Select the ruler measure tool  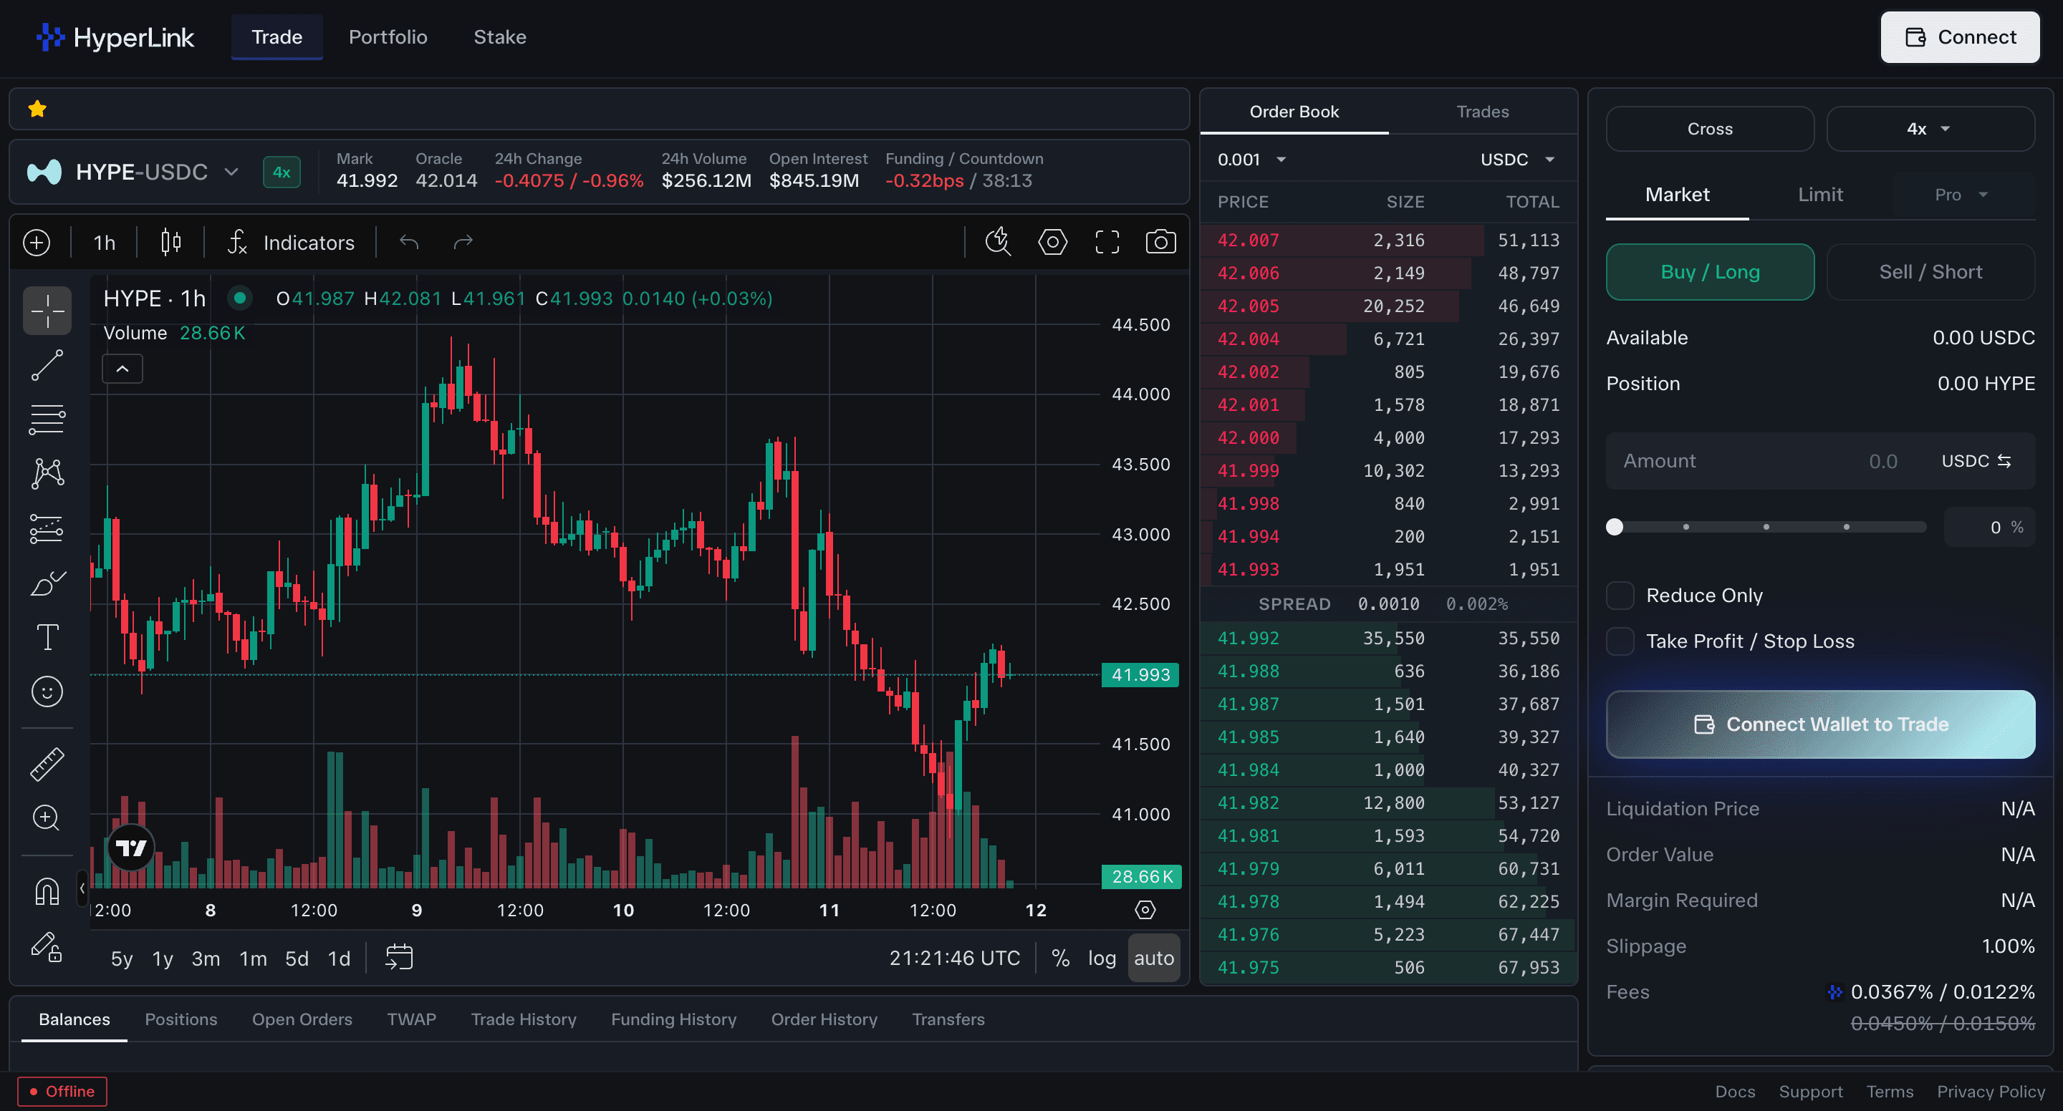(47, 765)
